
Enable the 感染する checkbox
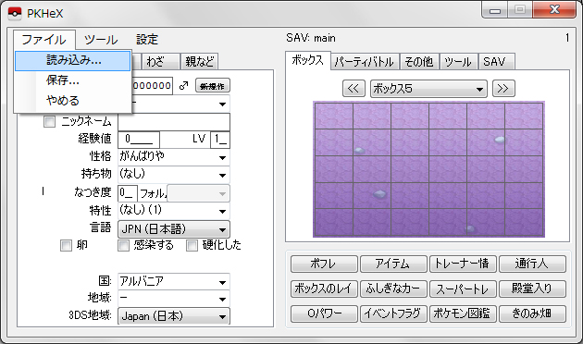point(123,246)
